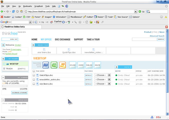Expand the Welcome panel plus icon
169x120 pixels.
pyautogui.click(x=3, y=45)
